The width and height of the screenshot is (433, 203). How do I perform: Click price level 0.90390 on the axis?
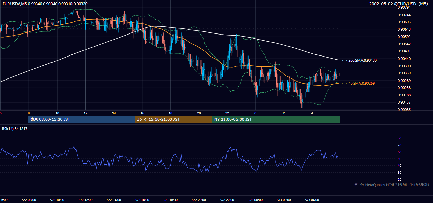click(404, 66)
